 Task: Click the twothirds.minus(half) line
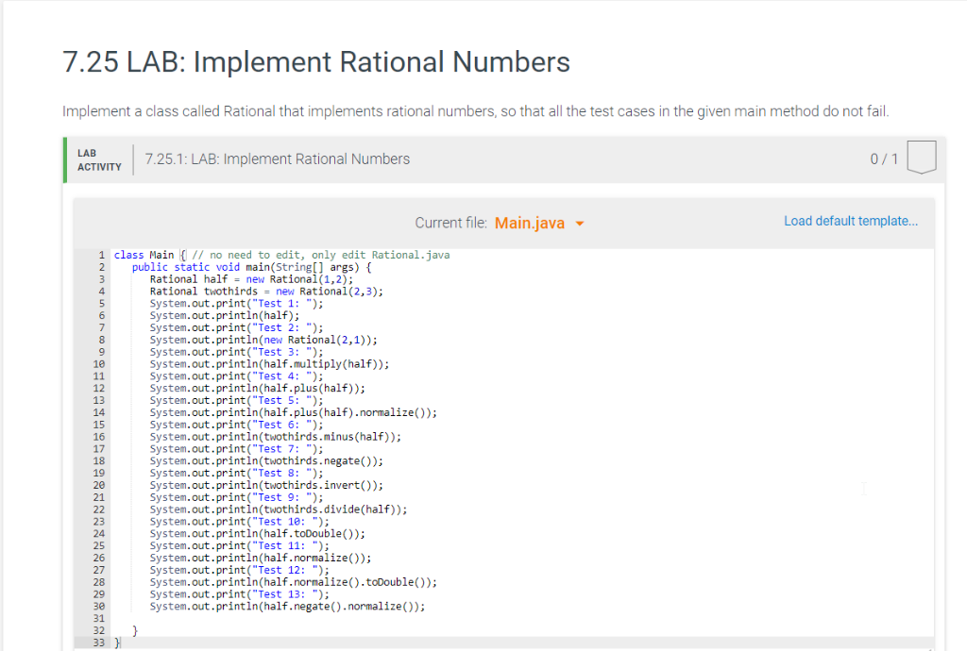pos(275,437)
